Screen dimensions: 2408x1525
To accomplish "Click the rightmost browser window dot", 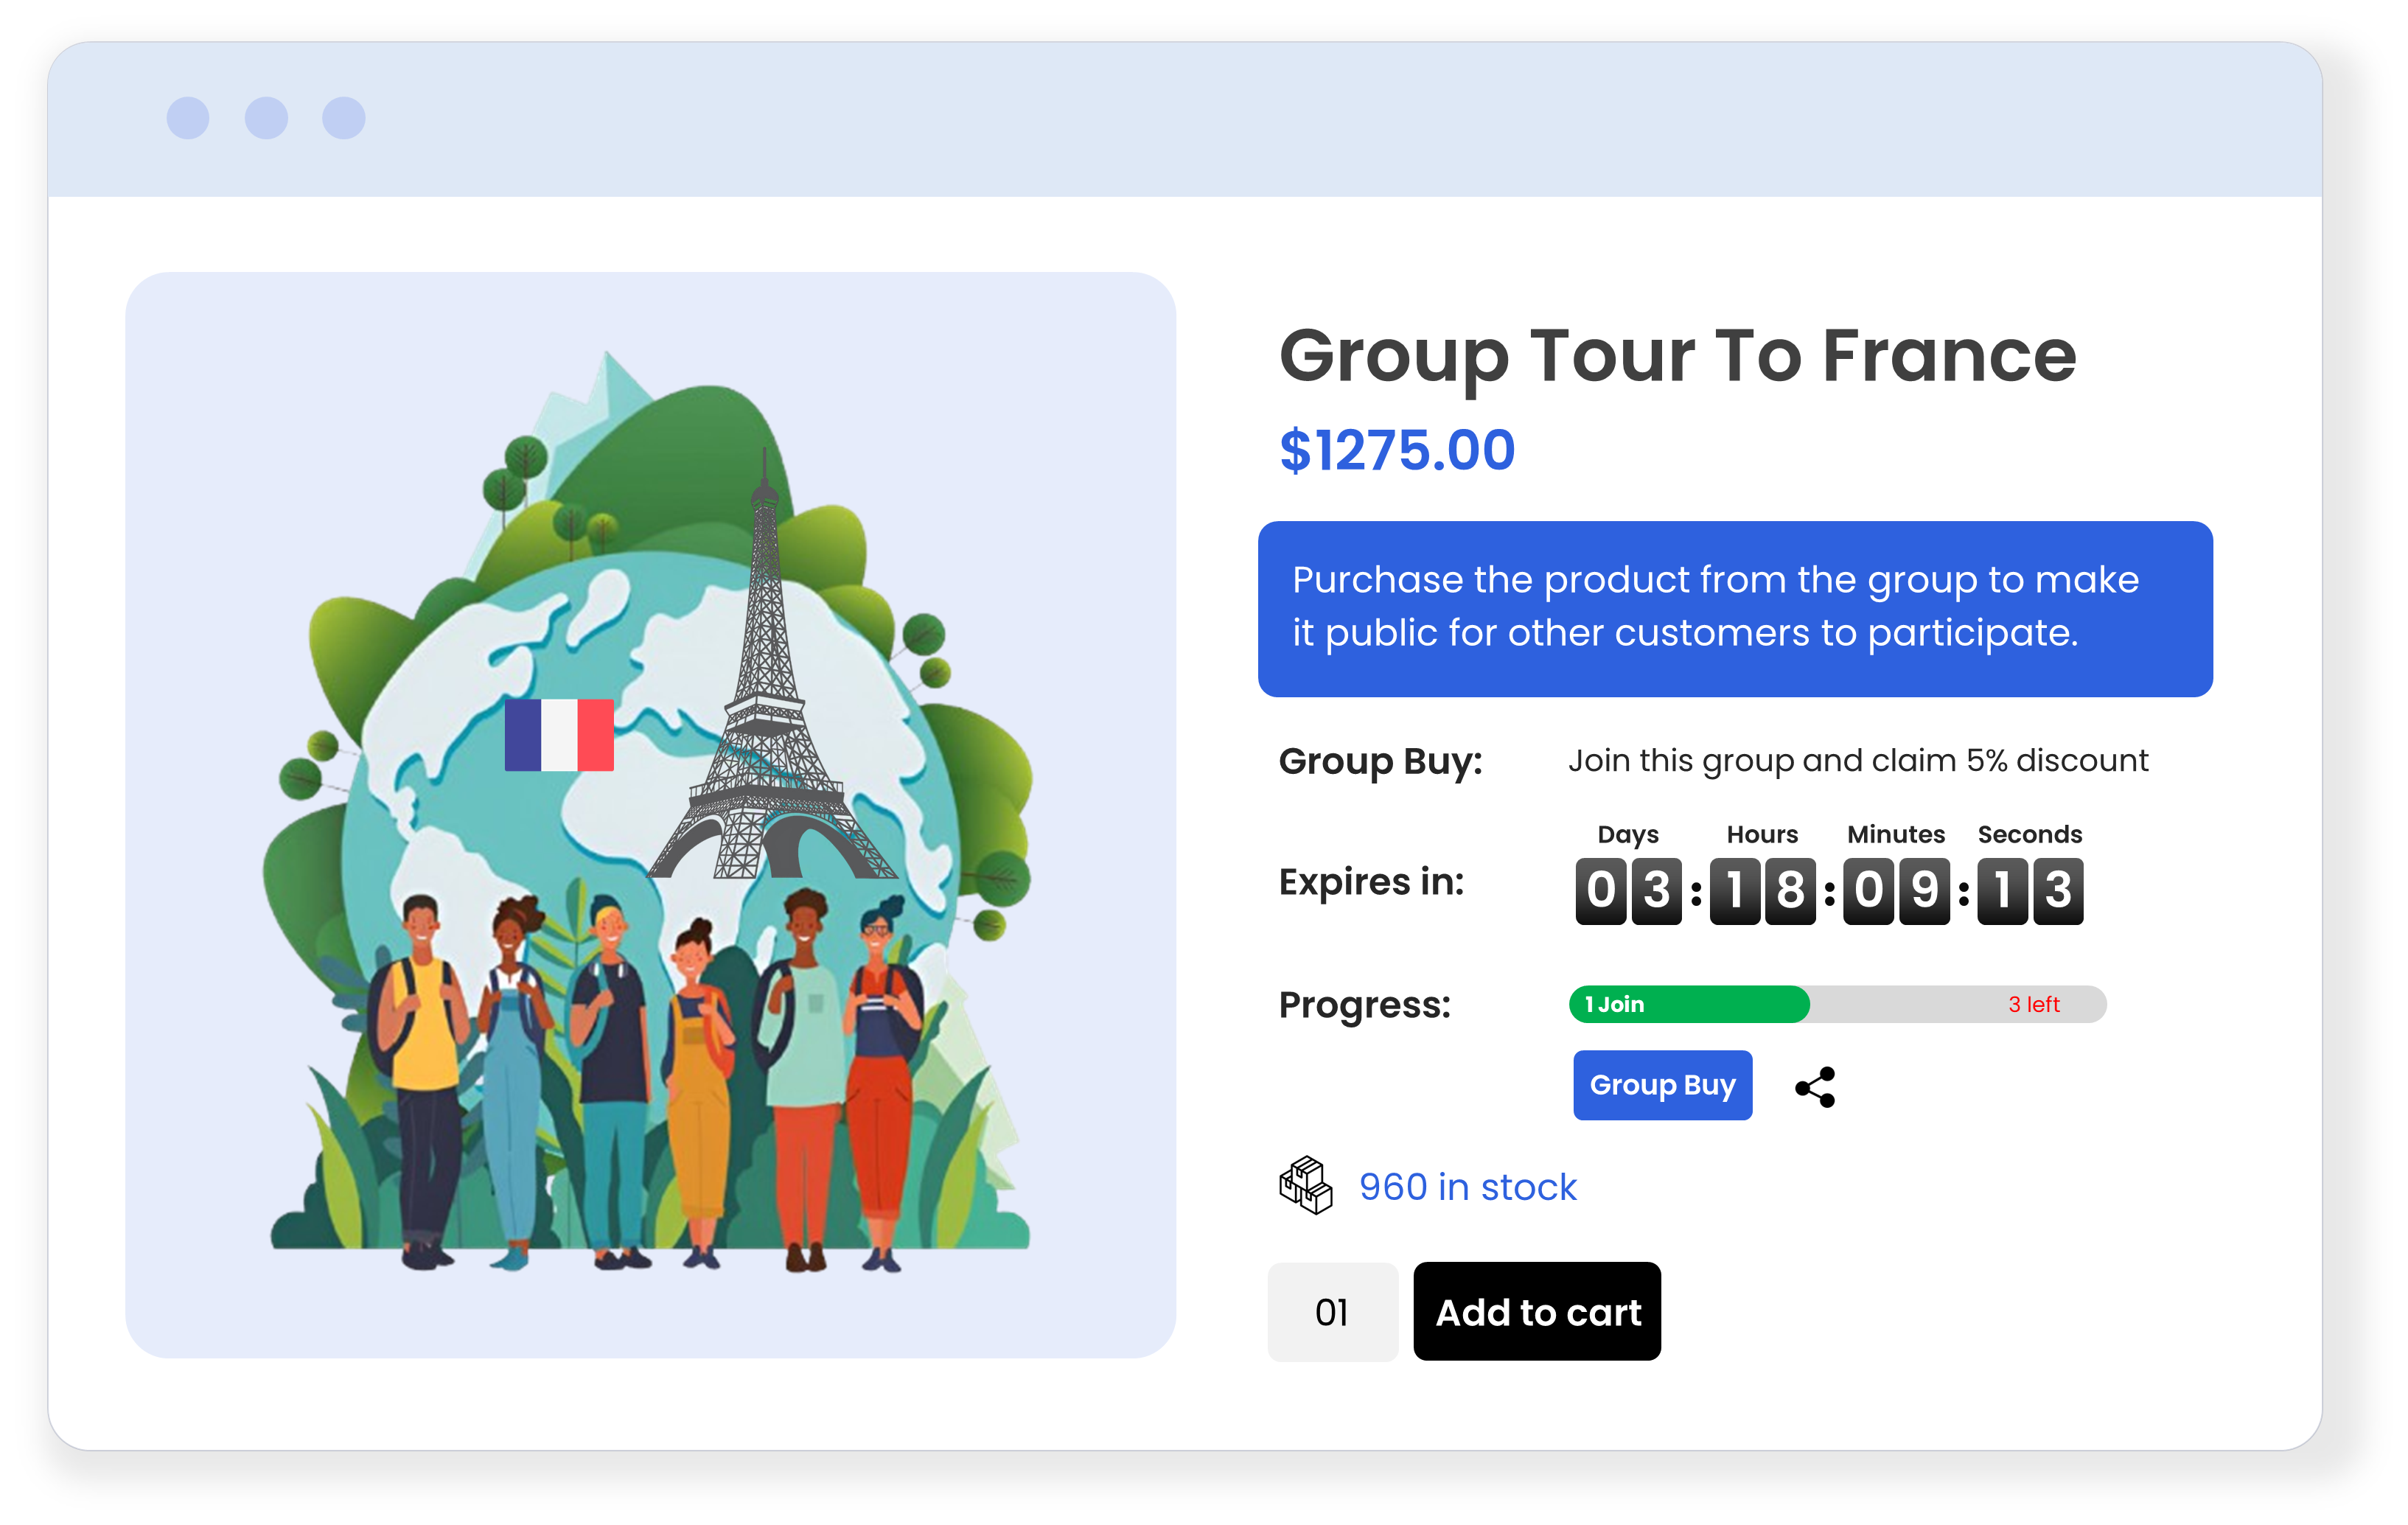I will tap(344, 117).
